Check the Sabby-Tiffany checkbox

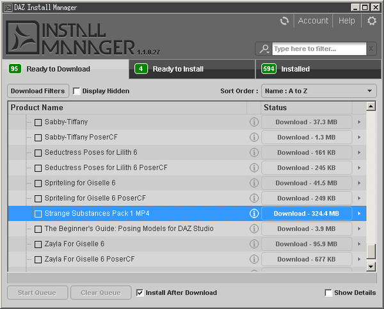[x=38, y=122]
